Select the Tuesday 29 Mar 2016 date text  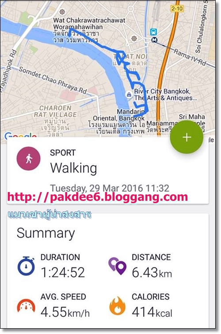coord(110,188)
